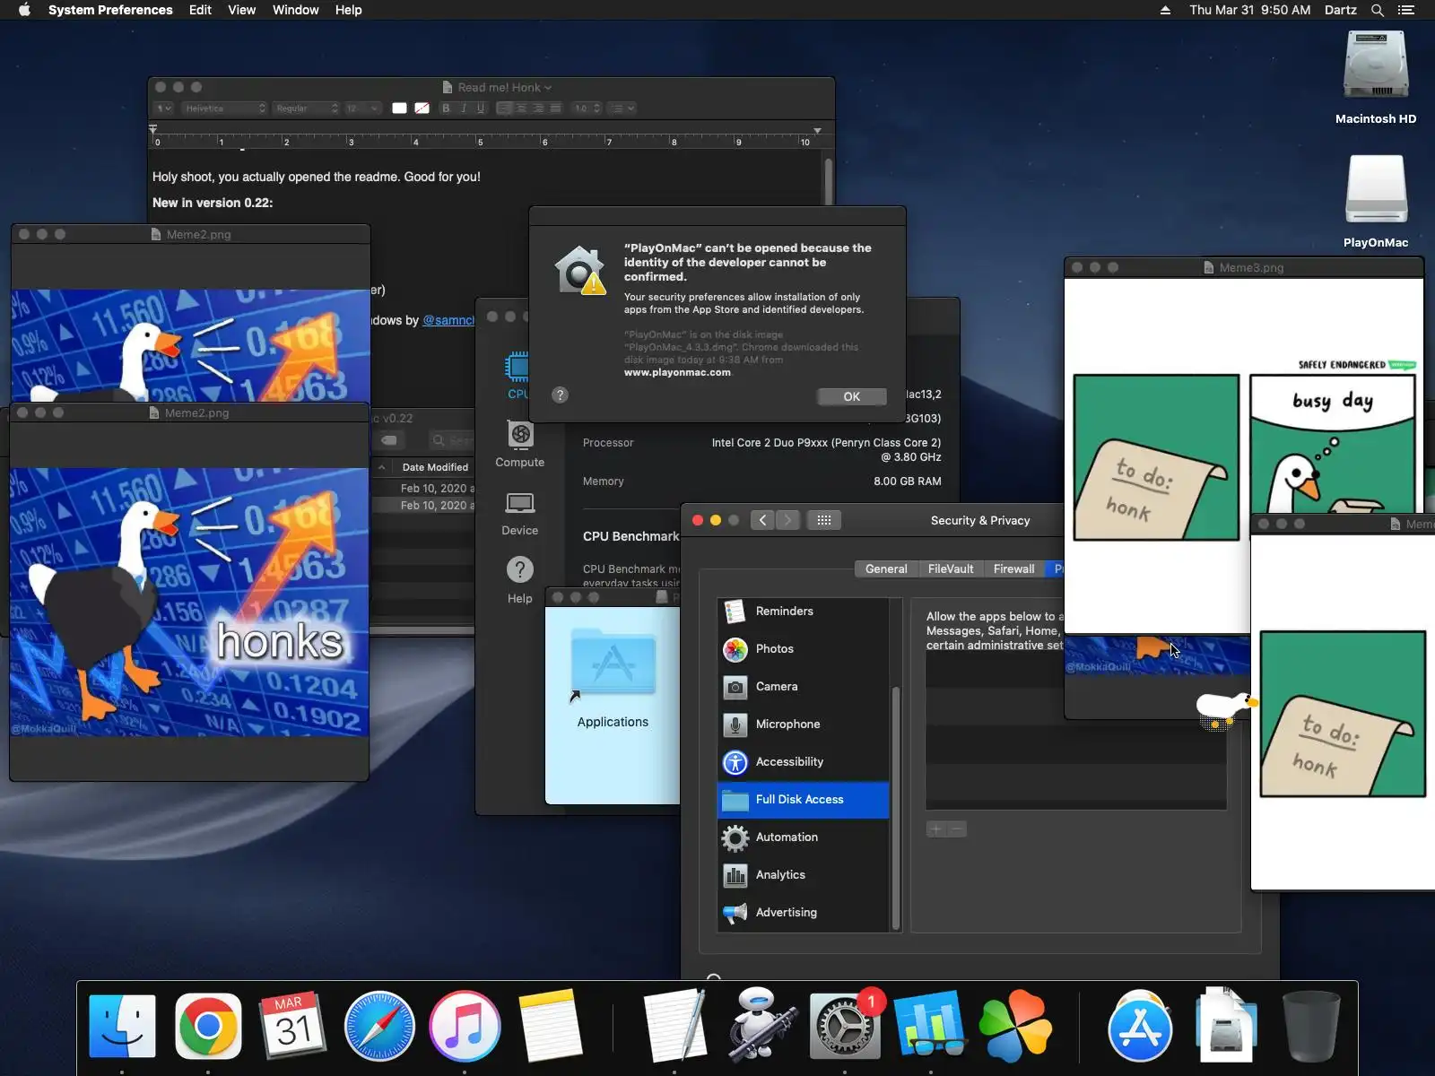
Task: Go back in Security & Privacy
Action: pyautogui.click(x=762, y=520)
